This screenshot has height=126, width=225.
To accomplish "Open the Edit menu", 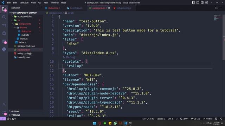I will 15,2.
